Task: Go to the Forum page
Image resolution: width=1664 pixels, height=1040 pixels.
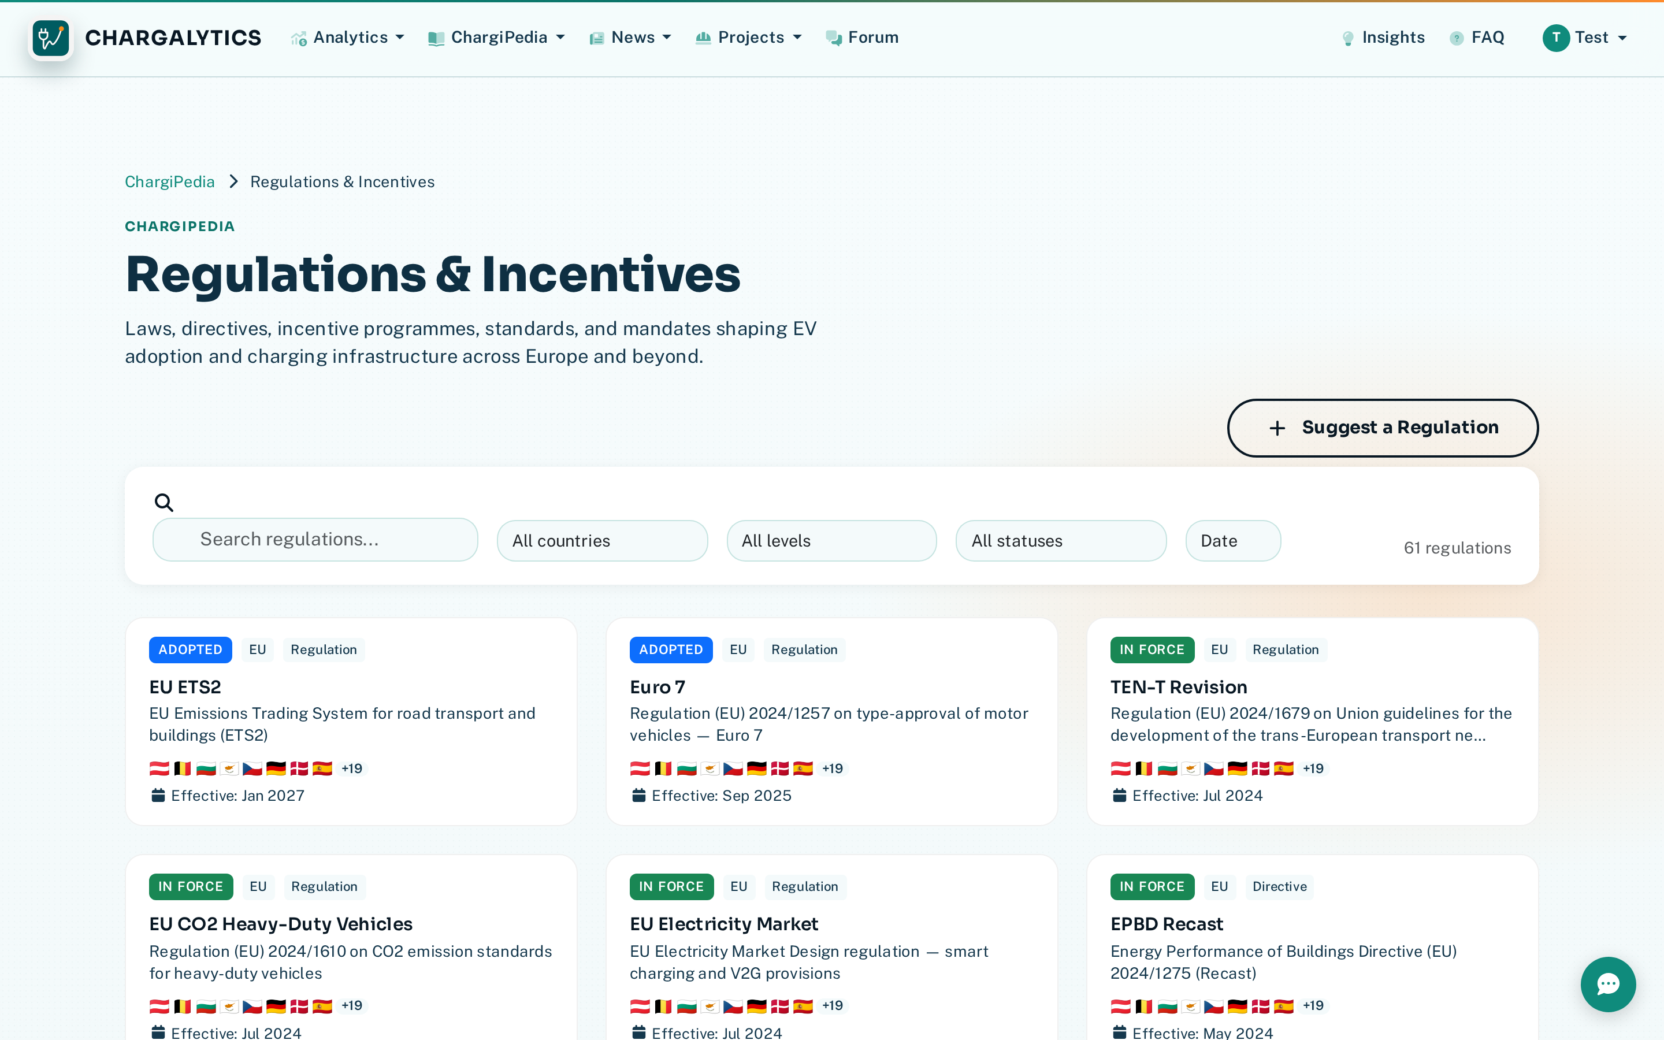Action: (862, 37)
